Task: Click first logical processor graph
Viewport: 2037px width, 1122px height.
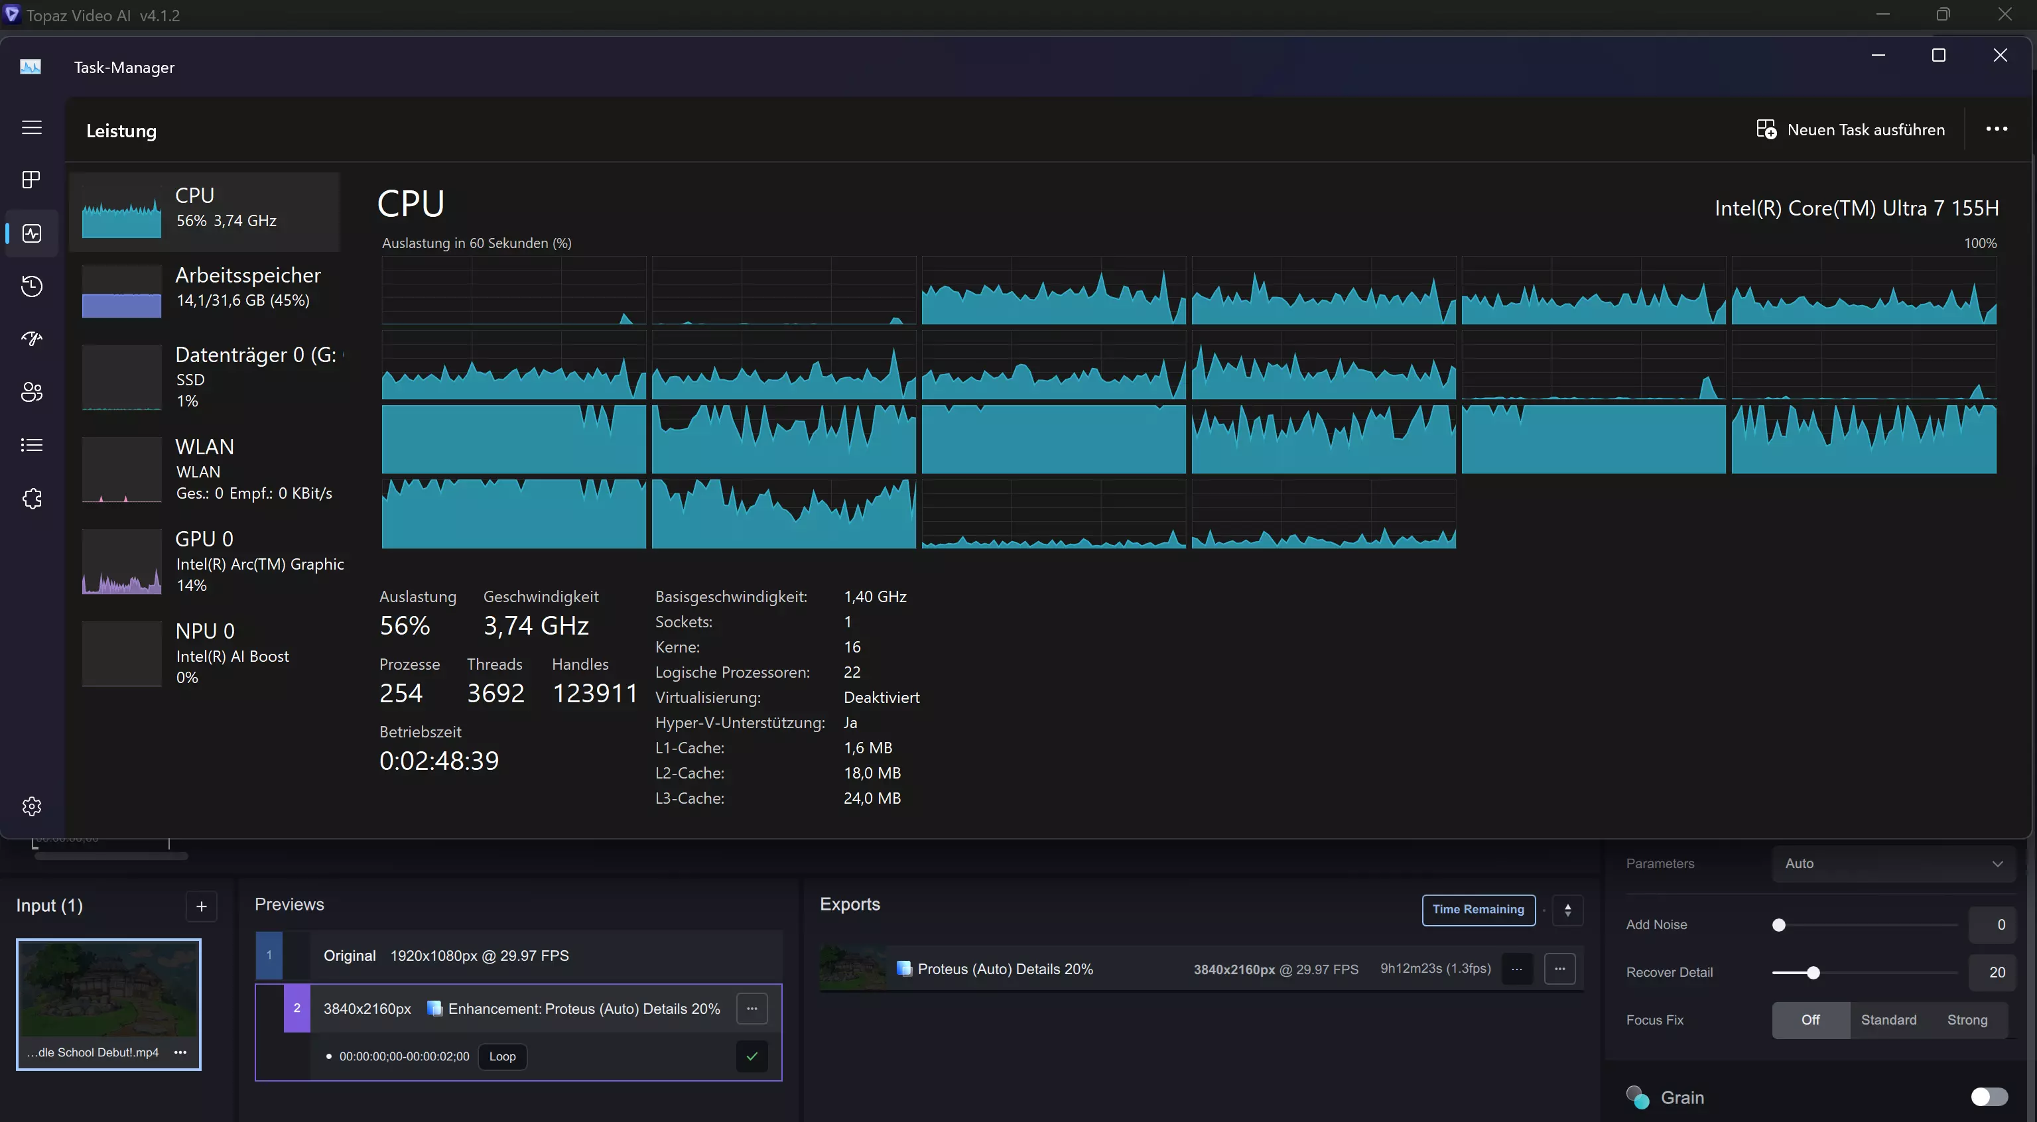Action: pos(514,290)
